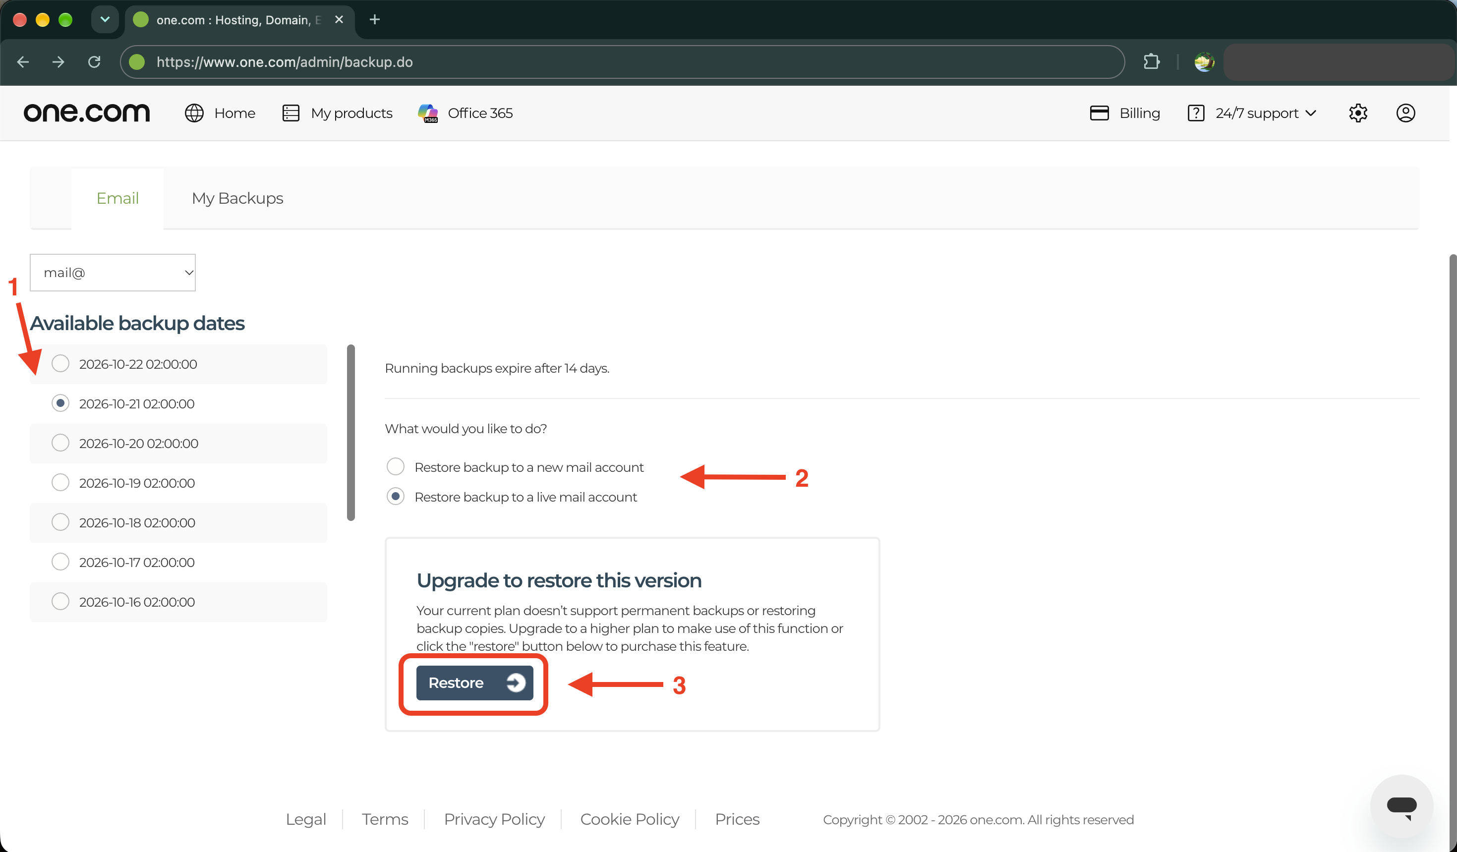Click the Restore button
1457x852 pixels.
(x=475, y=682)
